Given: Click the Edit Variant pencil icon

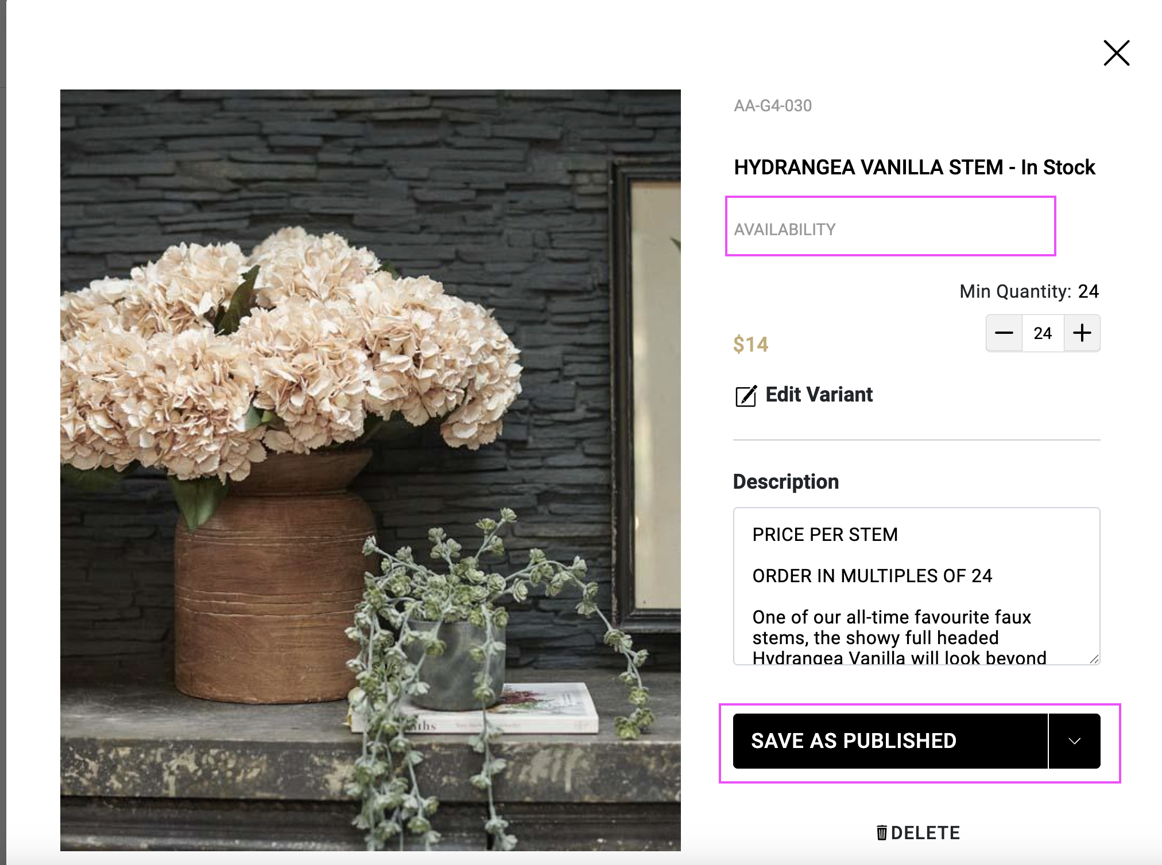Looking at the screenshot, I should (x=746, y=396).
